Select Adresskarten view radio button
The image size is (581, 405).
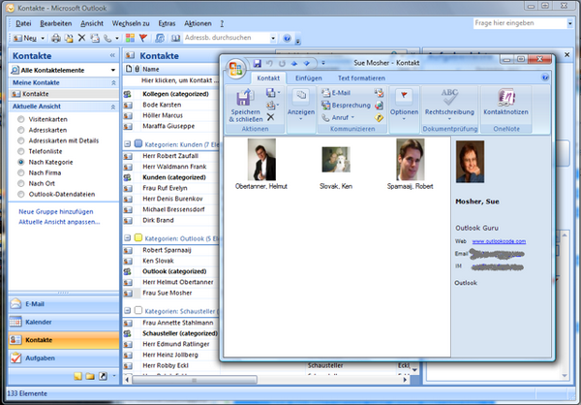[x=21, y=130]
